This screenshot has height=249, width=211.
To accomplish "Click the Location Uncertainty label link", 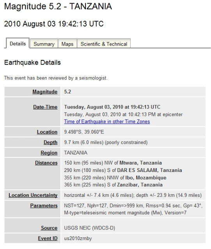I will (33, 195).
